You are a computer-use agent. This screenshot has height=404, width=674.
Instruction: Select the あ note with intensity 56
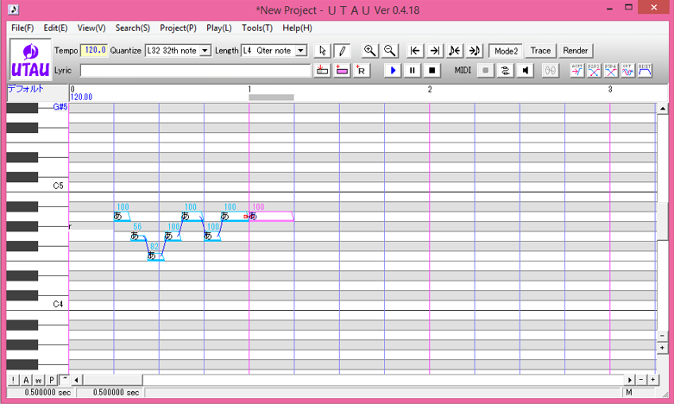pos(138,236)
